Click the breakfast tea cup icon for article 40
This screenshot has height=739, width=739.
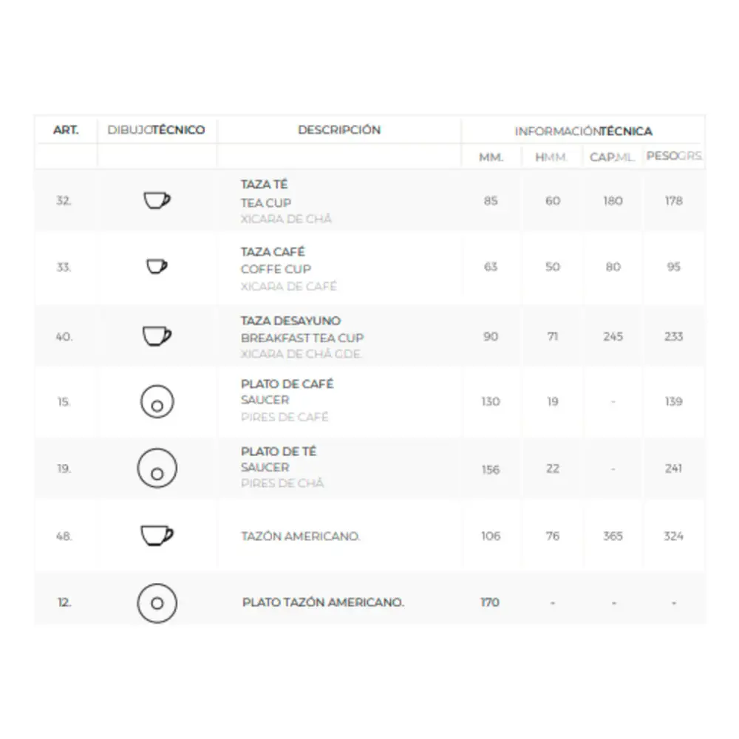coord(156,336)
